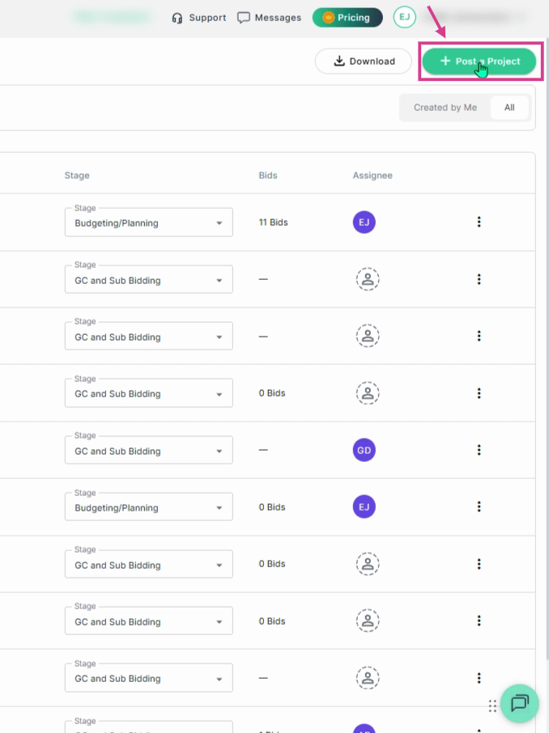The image size is (549, 733).
Task: Open Stage dropdown in the third table row
Action: pyautogui.click(x=149, y=336)
